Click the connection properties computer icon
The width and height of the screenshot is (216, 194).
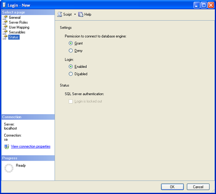click(x=7, y=146)
